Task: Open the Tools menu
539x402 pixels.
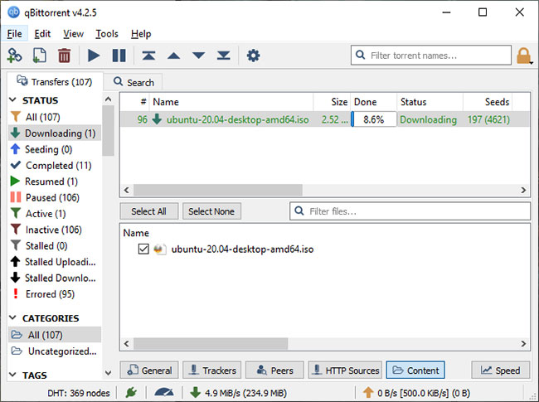Action: pos(107,34)
